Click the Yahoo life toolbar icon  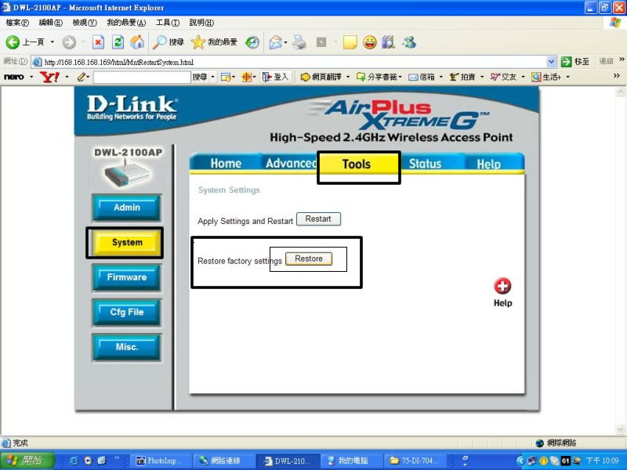pos(536,77)
